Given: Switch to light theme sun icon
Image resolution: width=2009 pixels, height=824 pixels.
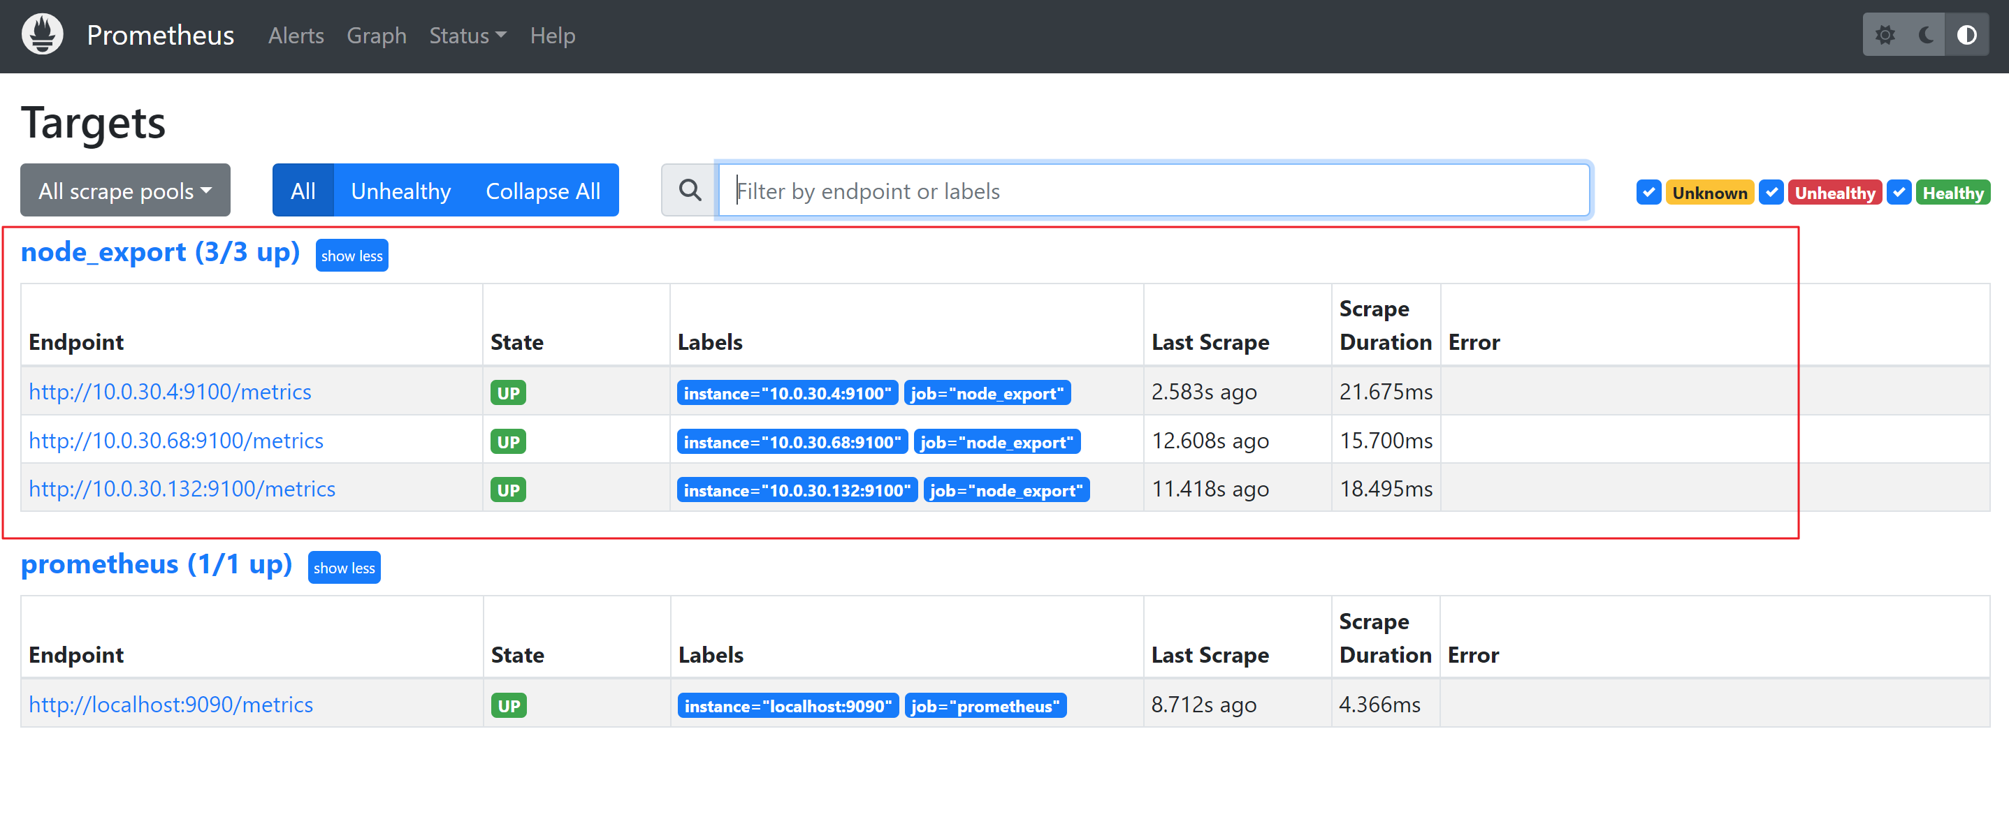Looking at the screenshot, I should (1884, 35).
